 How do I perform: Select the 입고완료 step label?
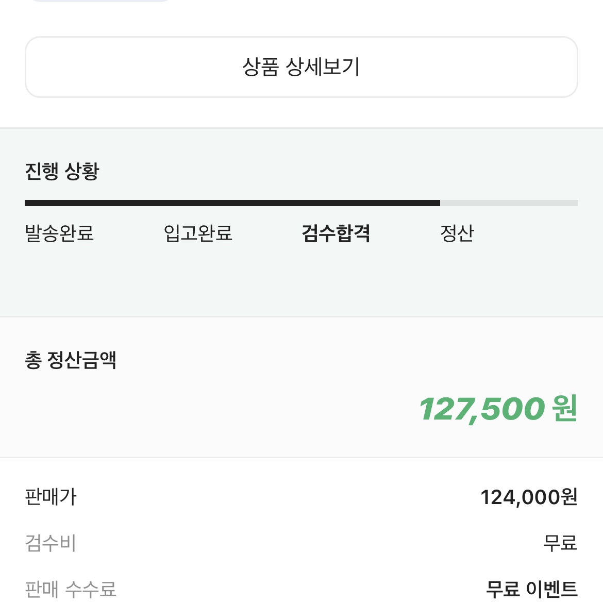tap(198, 232)
